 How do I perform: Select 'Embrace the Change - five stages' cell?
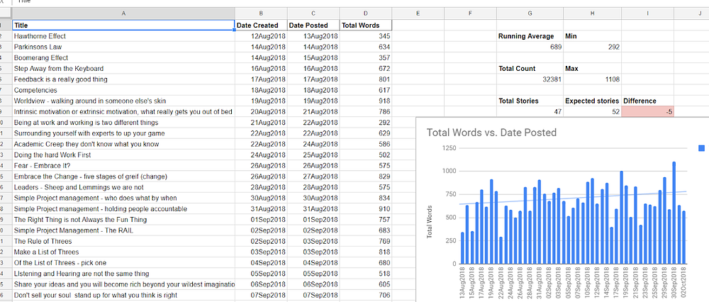123,177
